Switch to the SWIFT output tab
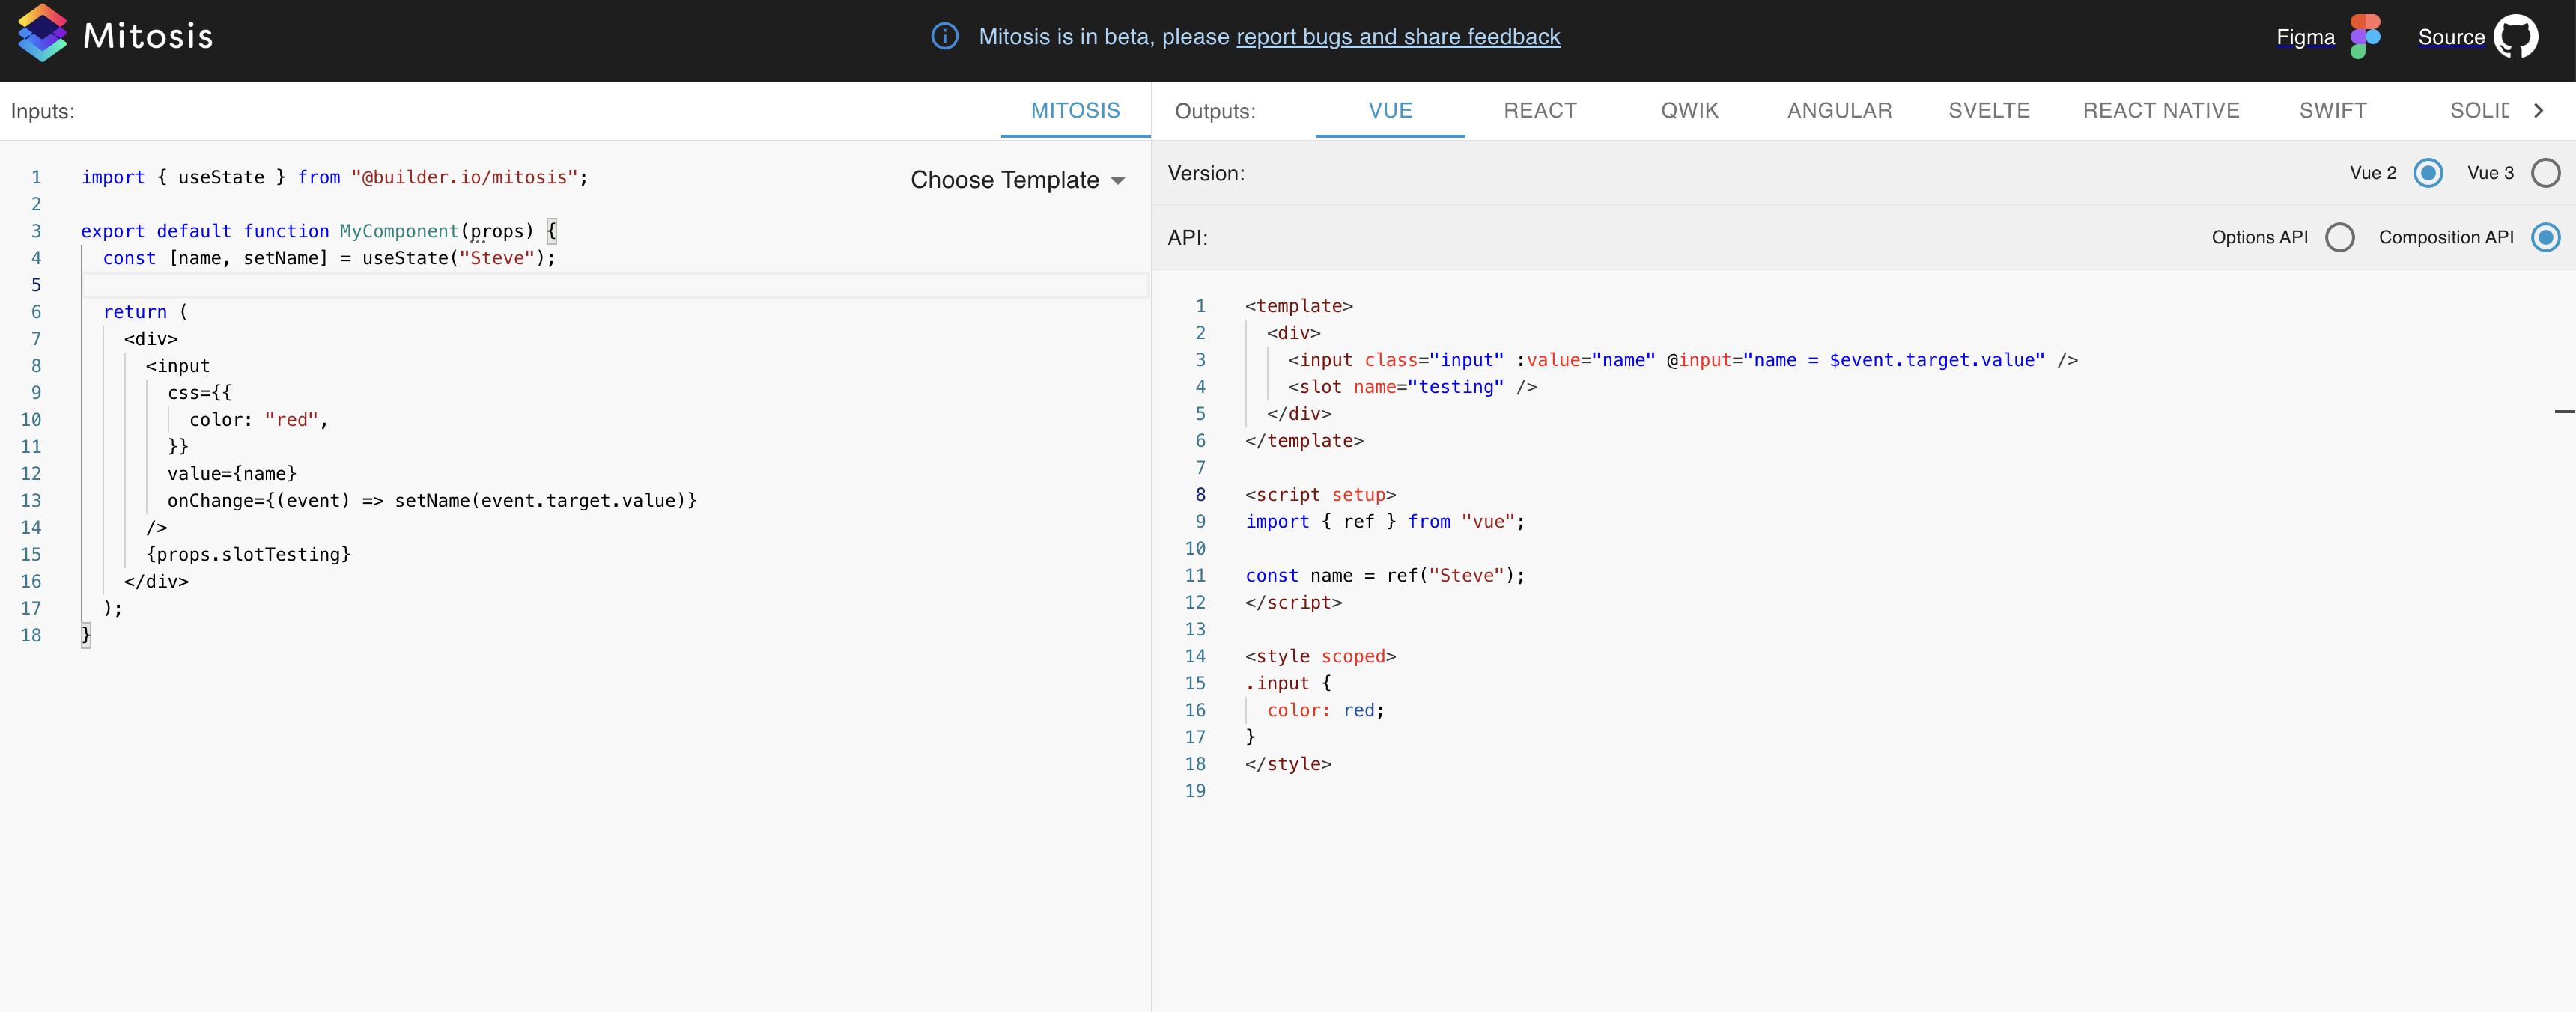 2333,110
